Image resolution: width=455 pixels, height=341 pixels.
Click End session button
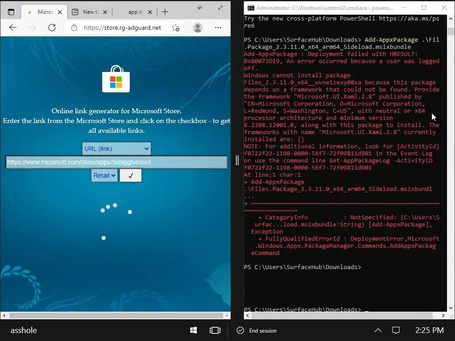[257, 330]
